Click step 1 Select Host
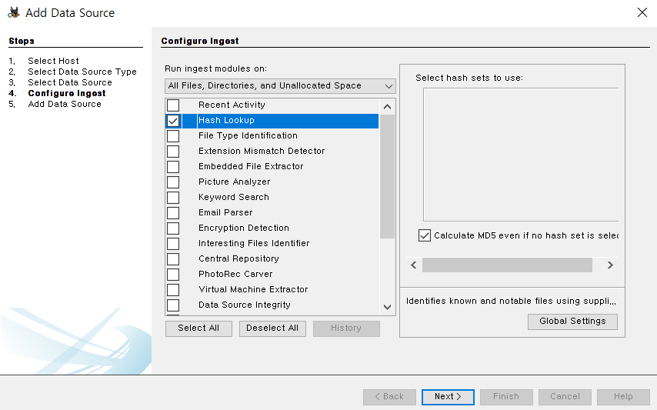The height and width of the screenshot is (410, 657). coord(53,61)
